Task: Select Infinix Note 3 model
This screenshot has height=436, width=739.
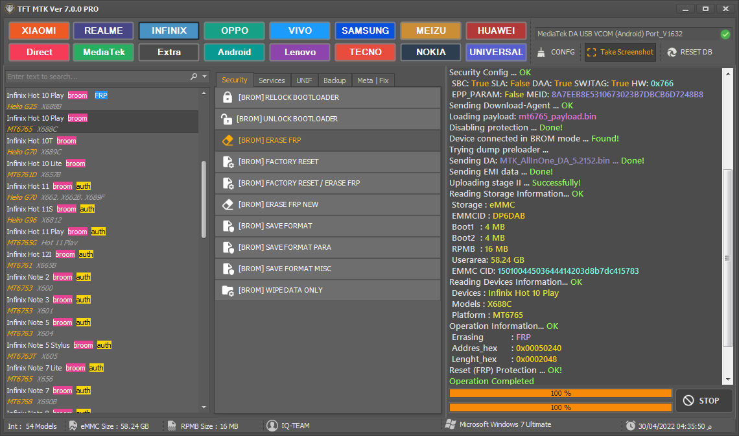Action: pos(102,305)
